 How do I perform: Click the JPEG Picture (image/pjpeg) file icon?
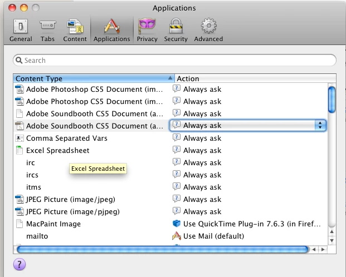point(20,211)
